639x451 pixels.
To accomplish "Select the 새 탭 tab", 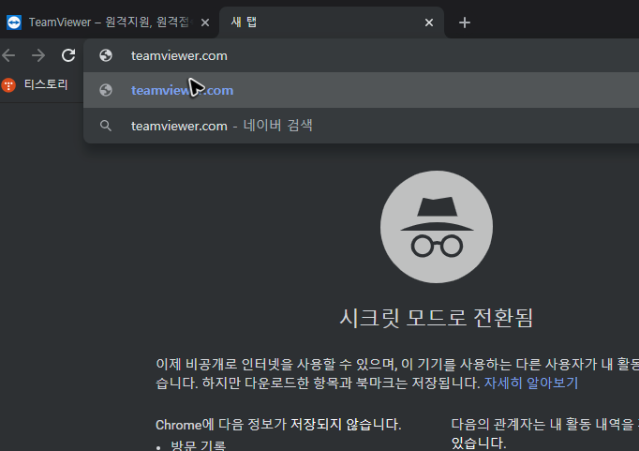I will pos(331,23).
